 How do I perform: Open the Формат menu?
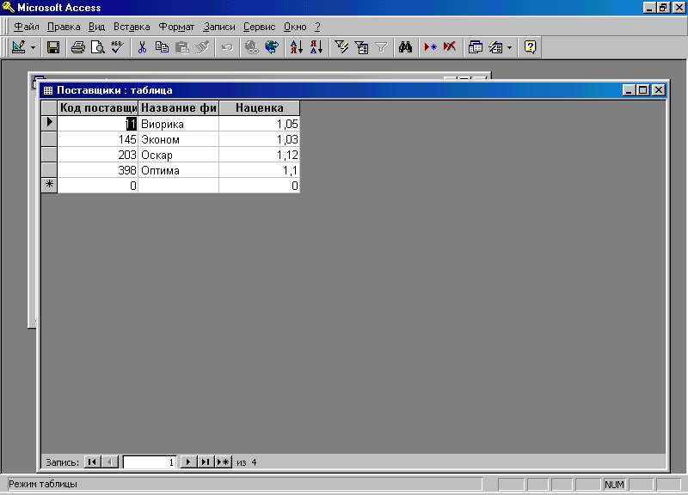coord(176,27)
